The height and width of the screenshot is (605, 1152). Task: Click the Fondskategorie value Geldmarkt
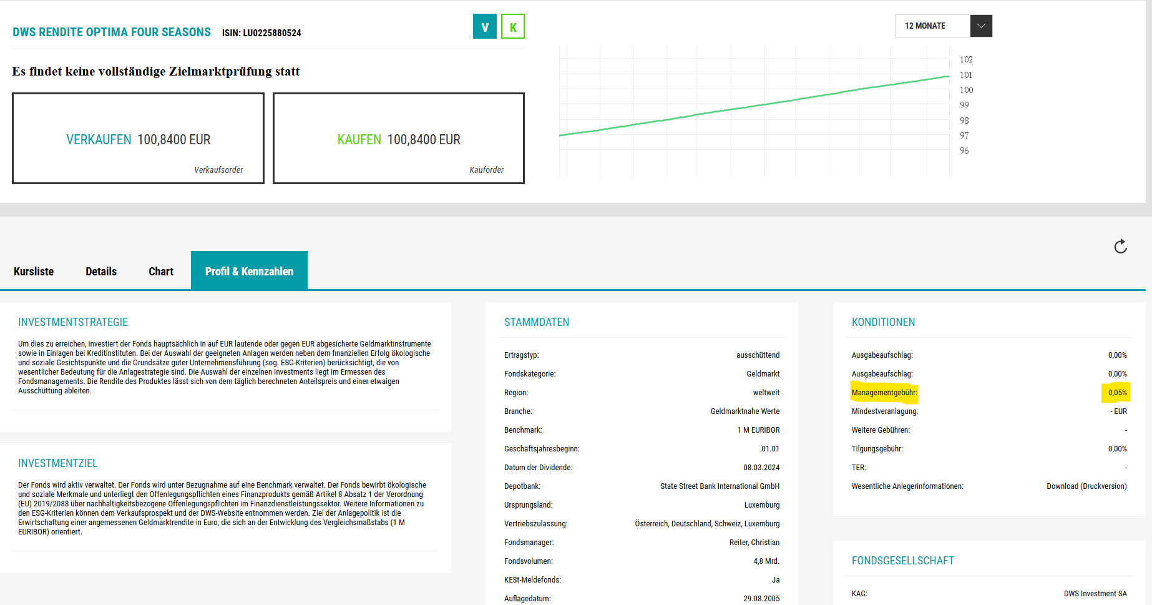[763, 374]
